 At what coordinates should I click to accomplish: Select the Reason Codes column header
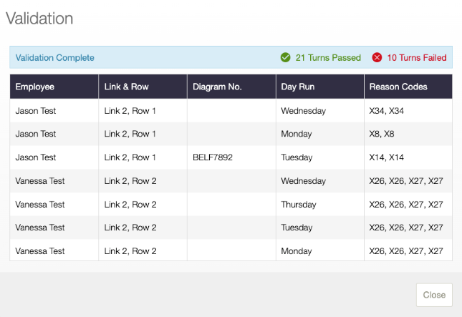tap(408, 87)
